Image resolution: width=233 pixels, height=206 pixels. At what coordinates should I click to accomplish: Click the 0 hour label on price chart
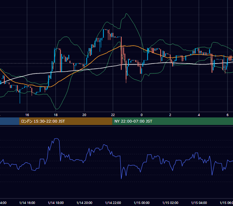(142, 115)
